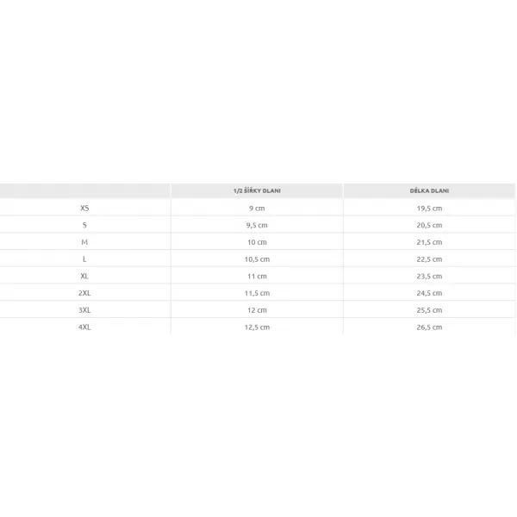The image size is (517, 517).
Task: Click the 10,5 cm palm width cell
Action: 257,259
